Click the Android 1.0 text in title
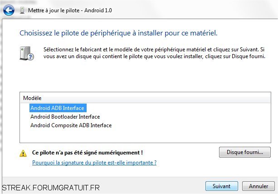The width and height of the screenshot is (278, 194). tap(98, 10)
